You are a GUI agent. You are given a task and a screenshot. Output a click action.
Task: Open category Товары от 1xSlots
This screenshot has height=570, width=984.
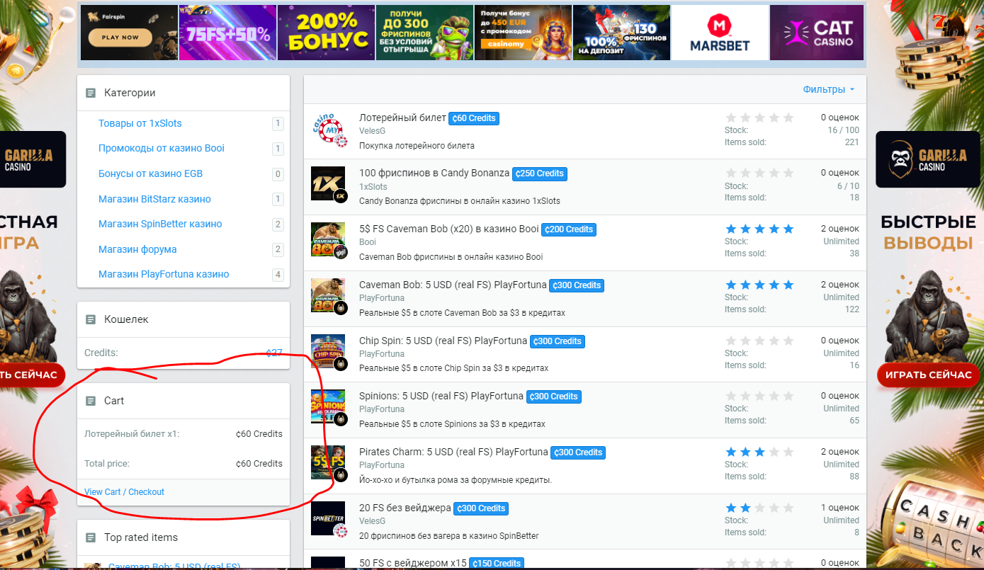pyautogui.click(x=140, y=123)
